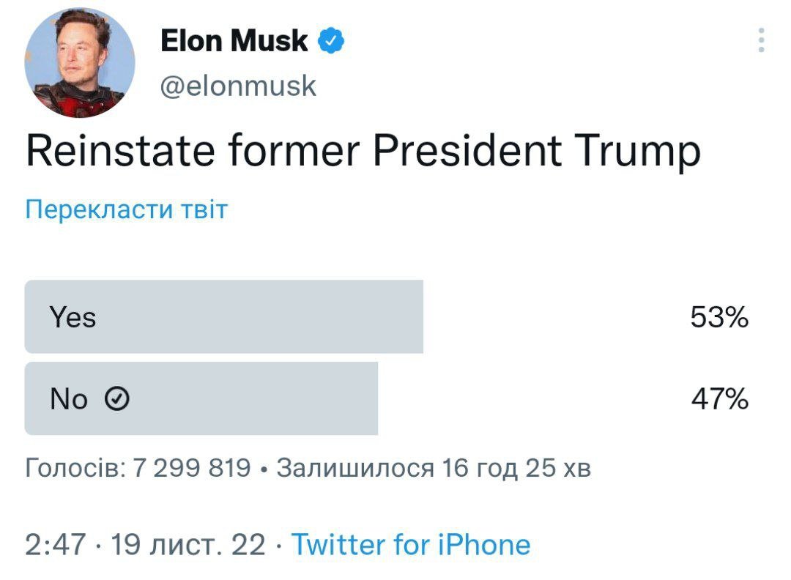Open the three-dot more options menu

[x=762, y=40]
